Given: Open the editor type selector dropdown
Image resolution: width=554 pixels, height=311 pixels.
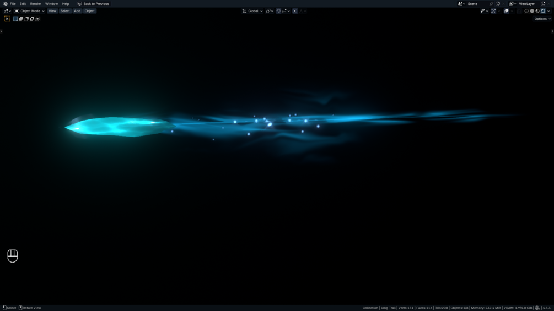Looking at the screenshot, I should click(x=7, y=11).
